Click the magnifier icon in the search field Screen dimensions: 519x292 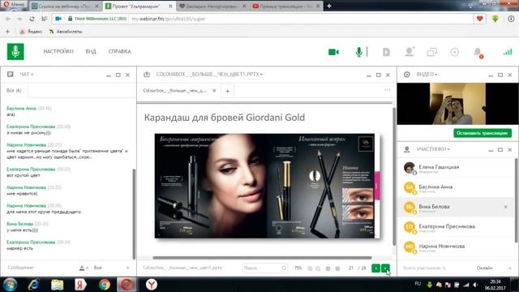tap(284, 268)
